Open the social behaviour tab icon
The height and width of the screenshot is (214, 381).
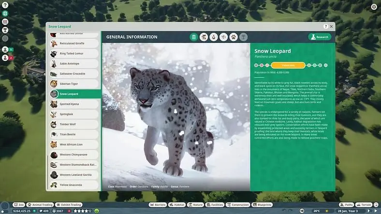tap(223, 37)
